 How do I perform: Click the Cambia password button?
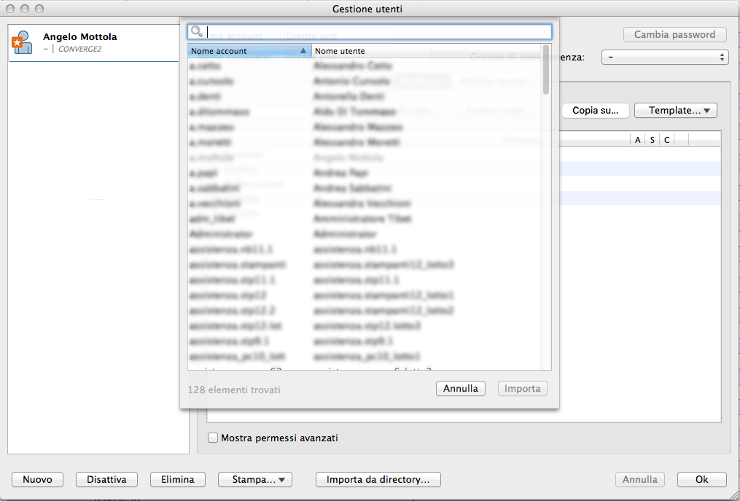[x=674, y=35]
